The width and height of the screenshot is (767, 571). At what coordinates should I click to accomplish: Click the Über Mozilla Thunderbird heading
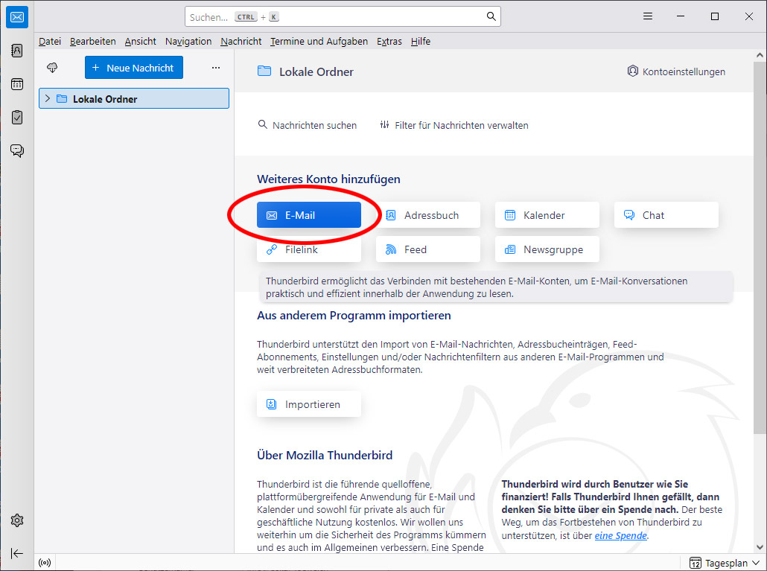tap(325, 455)
